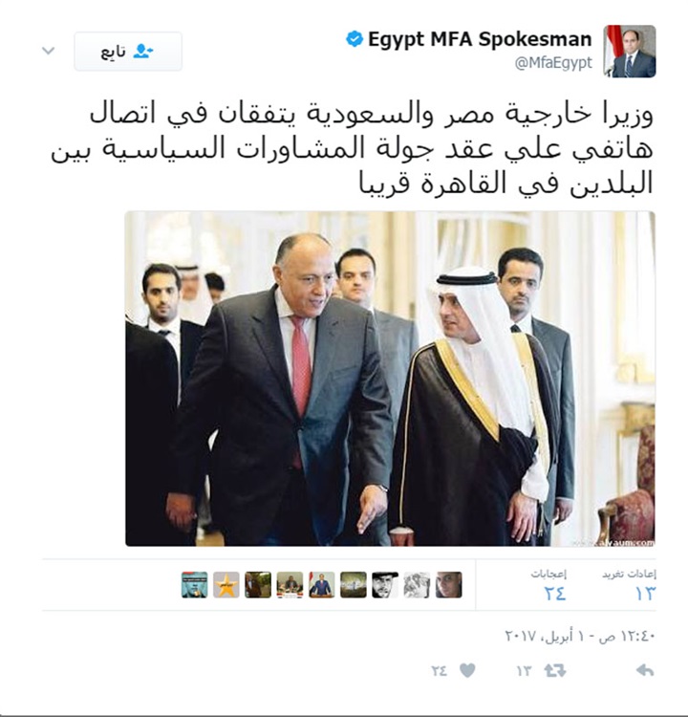Open the black-and-white hat liker avatar
688x717 pixels.
385,584
